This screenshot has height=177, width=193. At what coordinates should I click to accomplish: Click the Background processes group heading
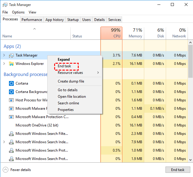[x=25, y=74]
